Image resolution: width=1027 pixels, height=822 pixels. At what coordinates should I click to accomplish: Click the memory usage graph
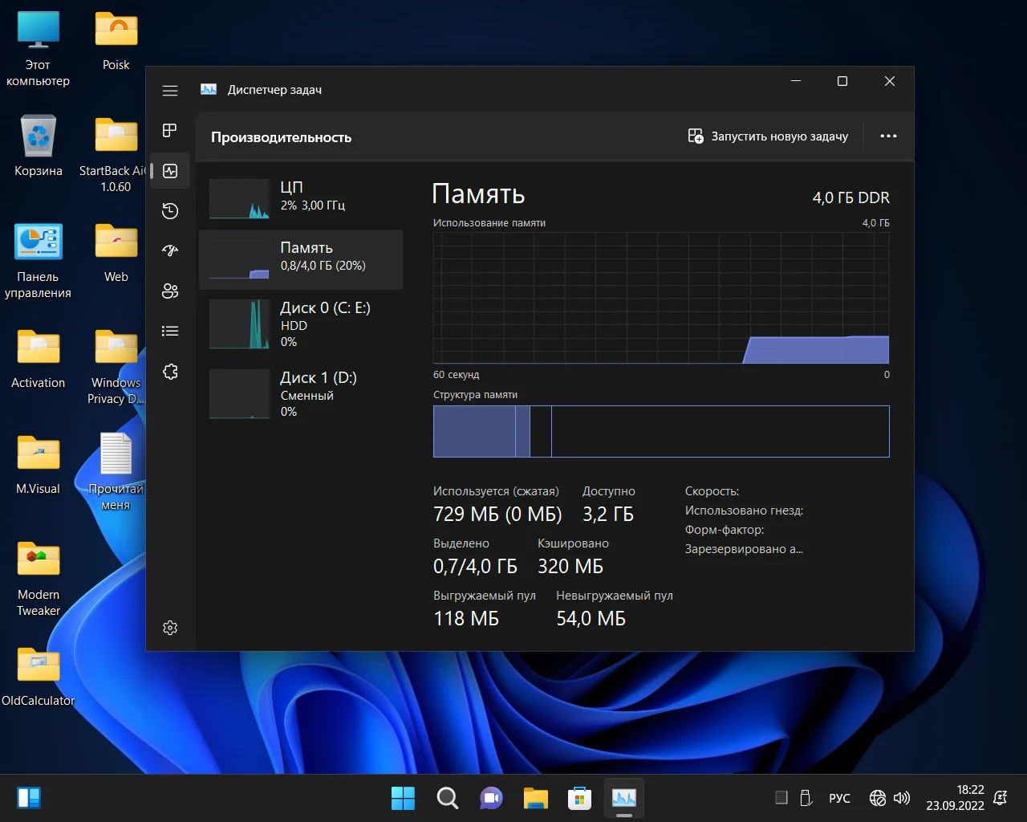(x=660, y=298)
